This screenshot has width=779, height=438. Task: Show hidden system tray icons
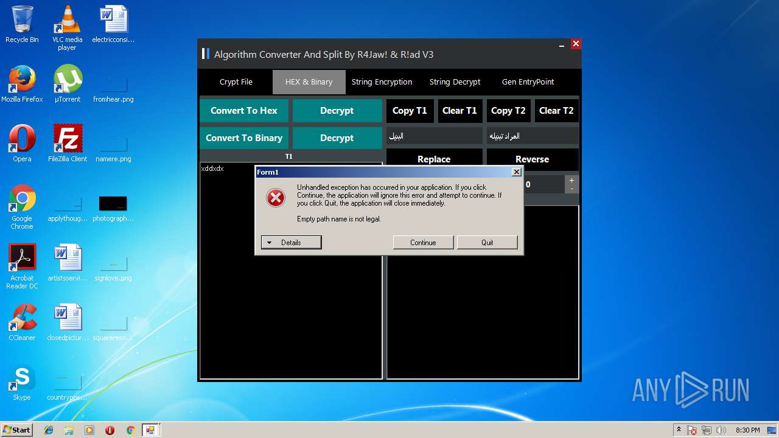click(679, 430)
